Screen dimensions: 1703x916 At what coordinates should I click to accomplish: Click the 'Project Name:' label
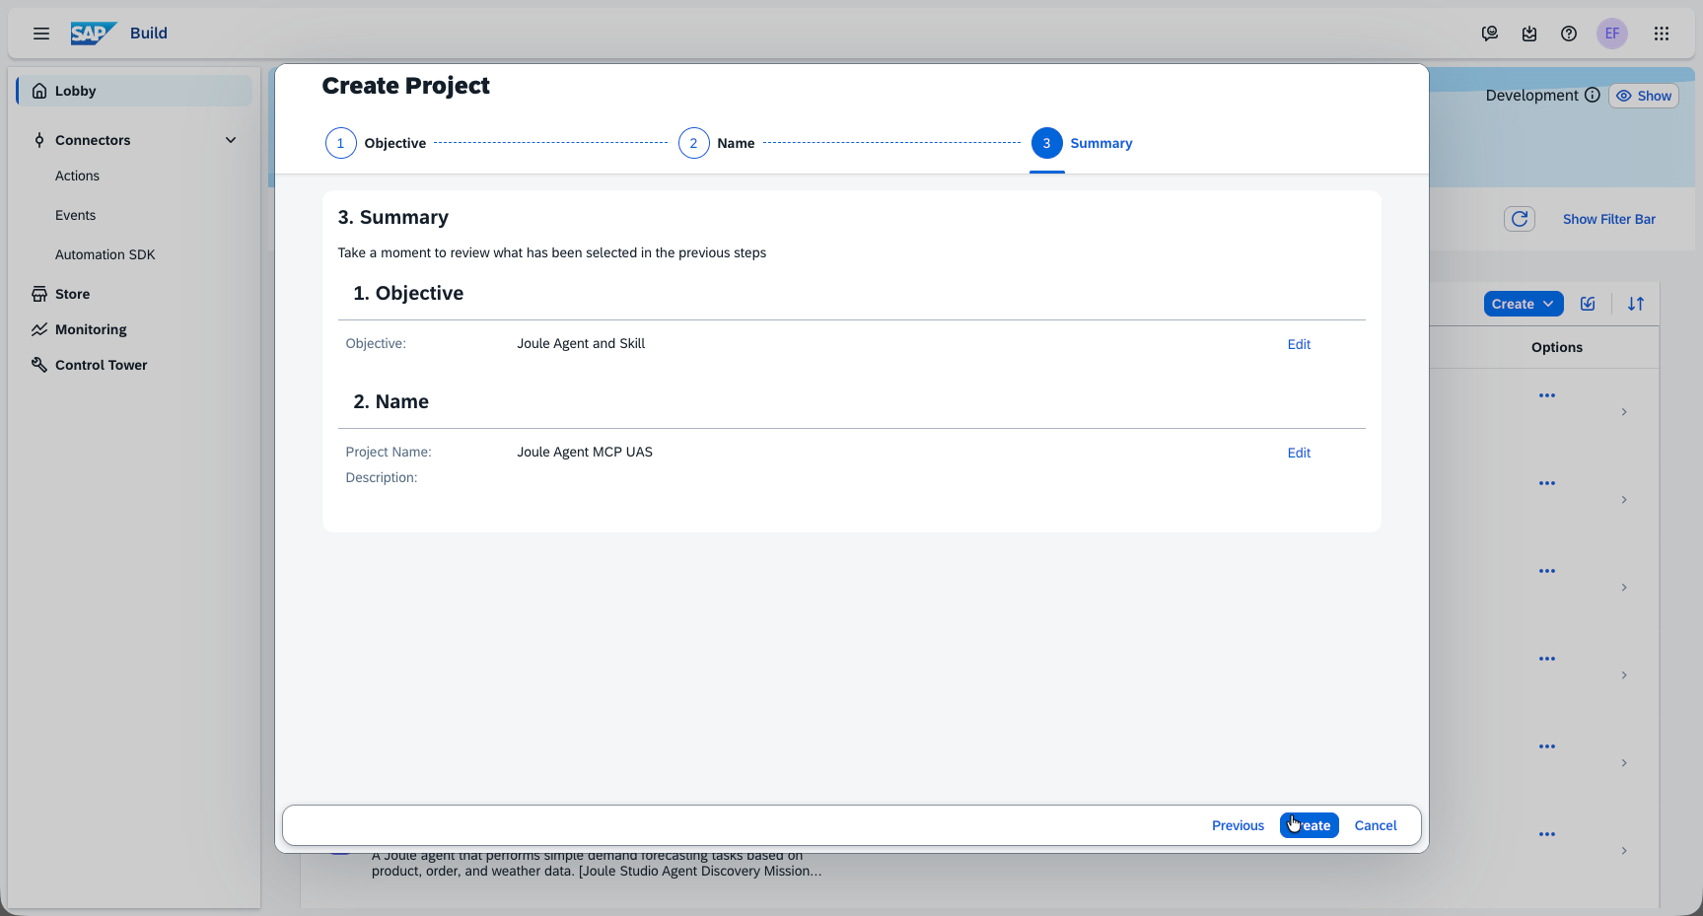click(389, 452)
